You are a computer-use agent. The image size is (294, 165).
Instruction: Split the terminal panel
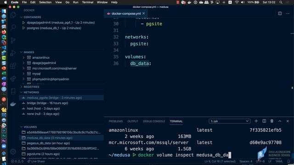(264, 121)
